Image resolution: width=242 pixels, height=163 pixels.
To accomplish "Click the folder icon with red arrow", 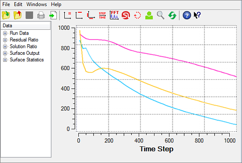I will [18, 15].
